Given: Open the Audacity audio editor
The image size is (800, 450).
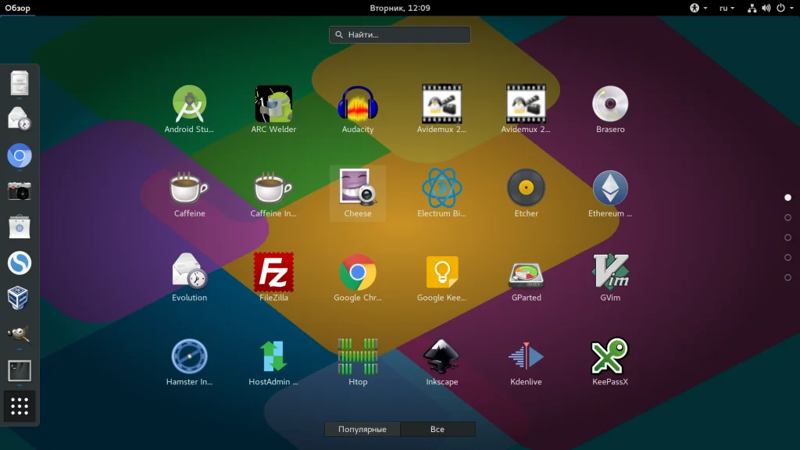Looking at the screenshot, I should pyautogui.click(x=358, y=109).
